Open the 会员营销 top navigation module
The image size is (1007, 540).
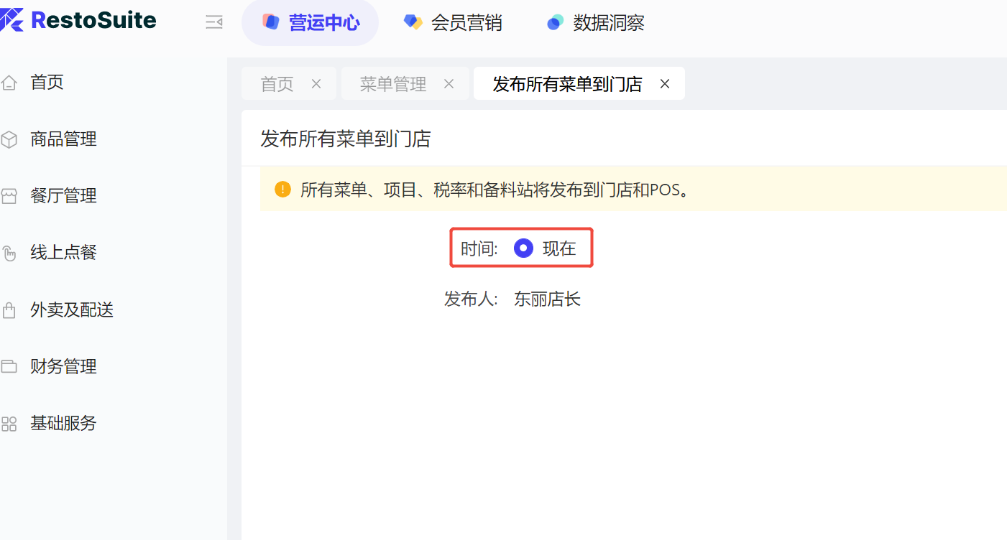[453, 23]
